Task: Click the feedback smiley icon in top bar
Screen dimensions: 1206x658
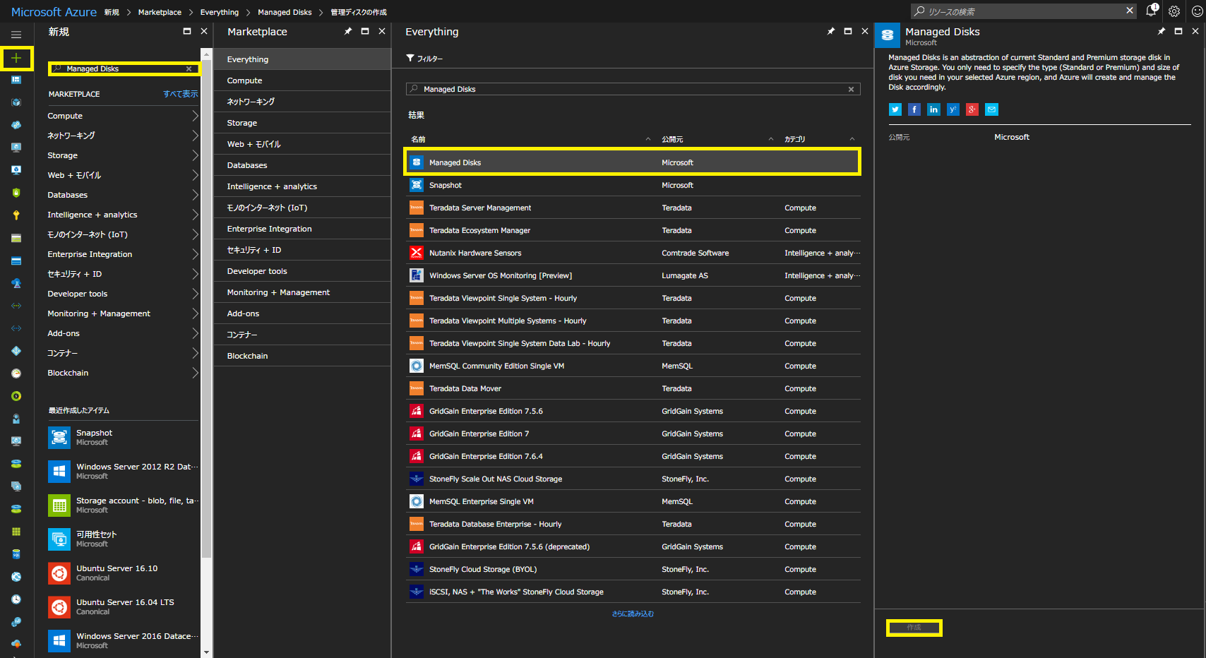Action: (x=1197, y=11)
